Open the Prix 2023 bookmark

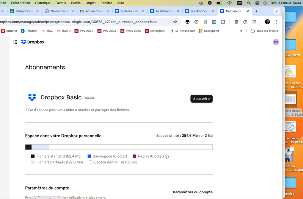click(x=84, y=31)
